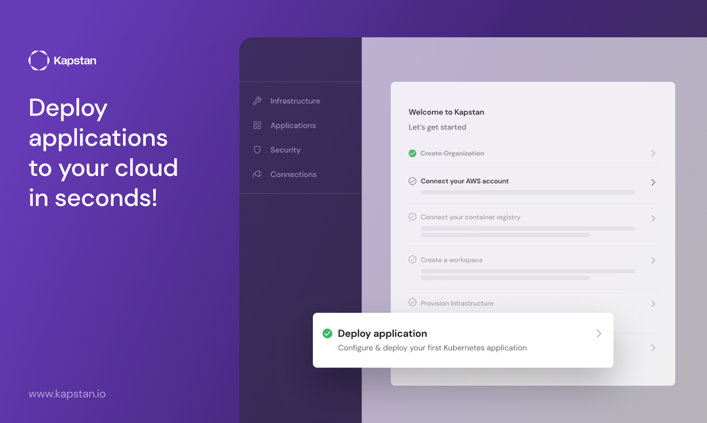Go to Applications in sidebar
This screenshot has width=707, height=423.
[x=293, y=125]
